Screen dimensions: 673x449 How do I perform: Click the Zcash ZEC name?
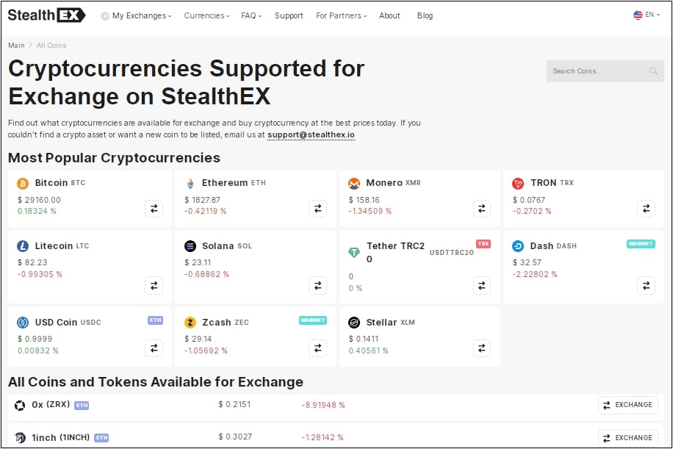(226, 323)
